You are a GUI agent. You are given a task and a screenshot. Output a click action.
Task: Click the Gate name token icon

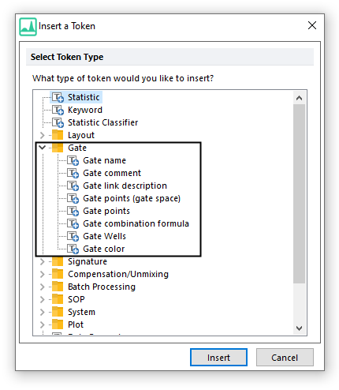pos(73,160)
